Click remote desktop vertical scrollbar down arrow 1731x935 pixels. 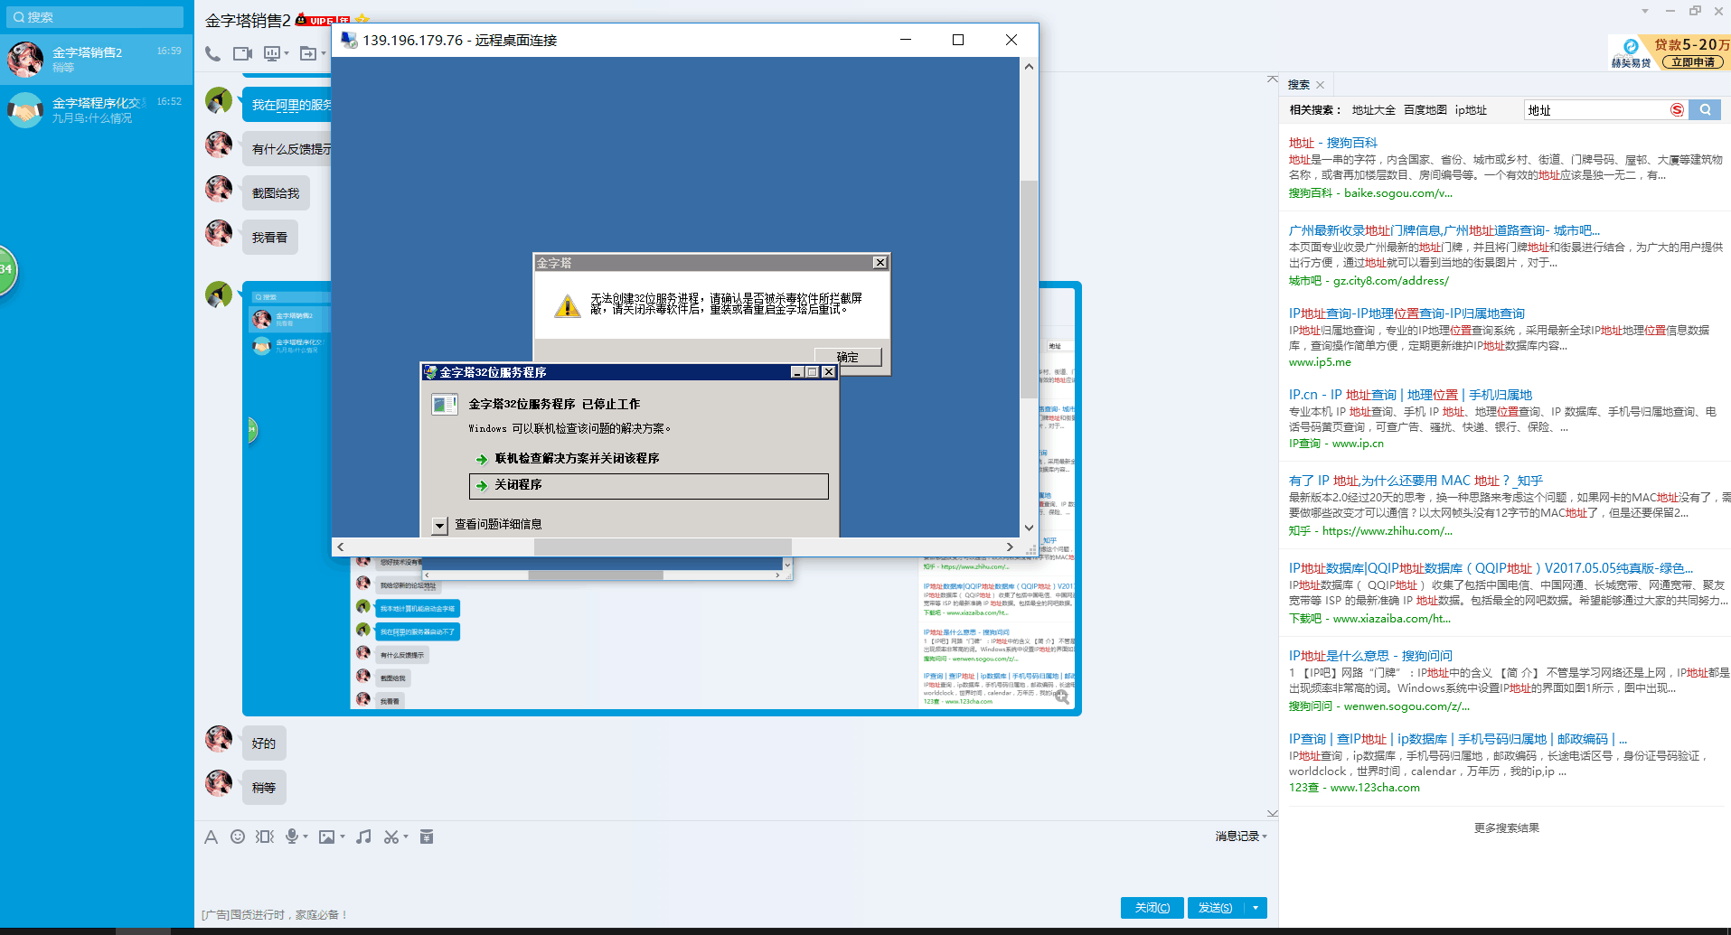[1029, 528]
